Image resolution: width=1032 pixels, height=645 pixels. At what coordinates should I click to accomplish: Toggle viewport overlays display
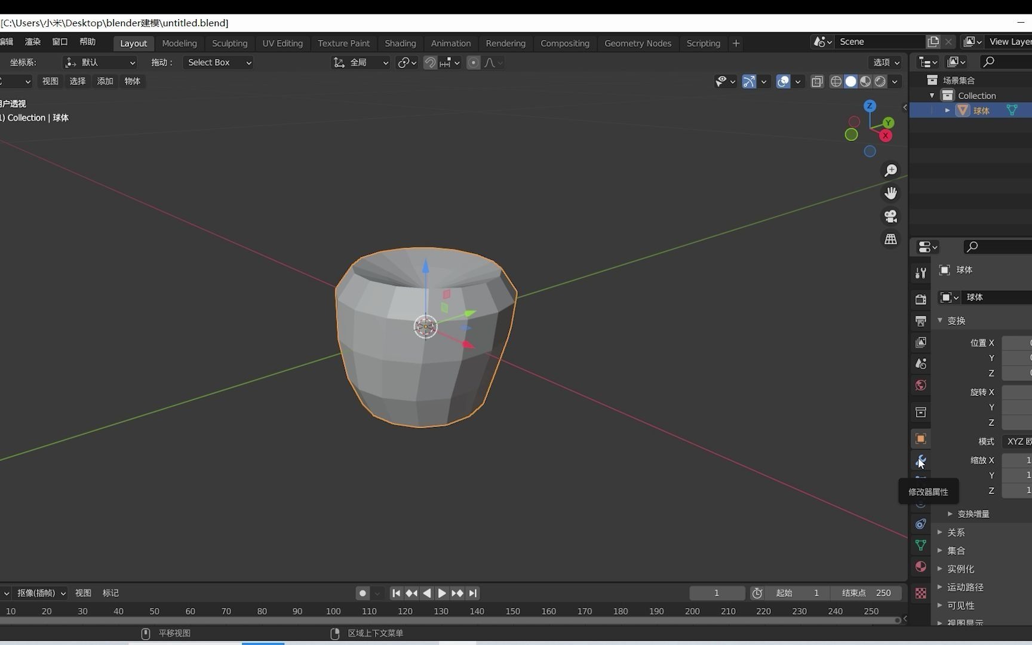coord(783,81)
